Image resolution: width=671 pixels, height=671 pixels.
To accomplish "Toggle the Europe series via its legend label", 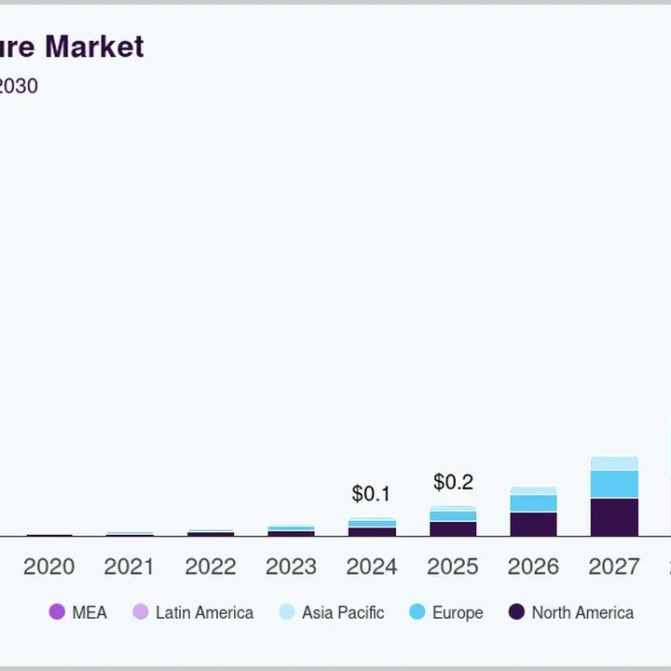I will point(457,612).
